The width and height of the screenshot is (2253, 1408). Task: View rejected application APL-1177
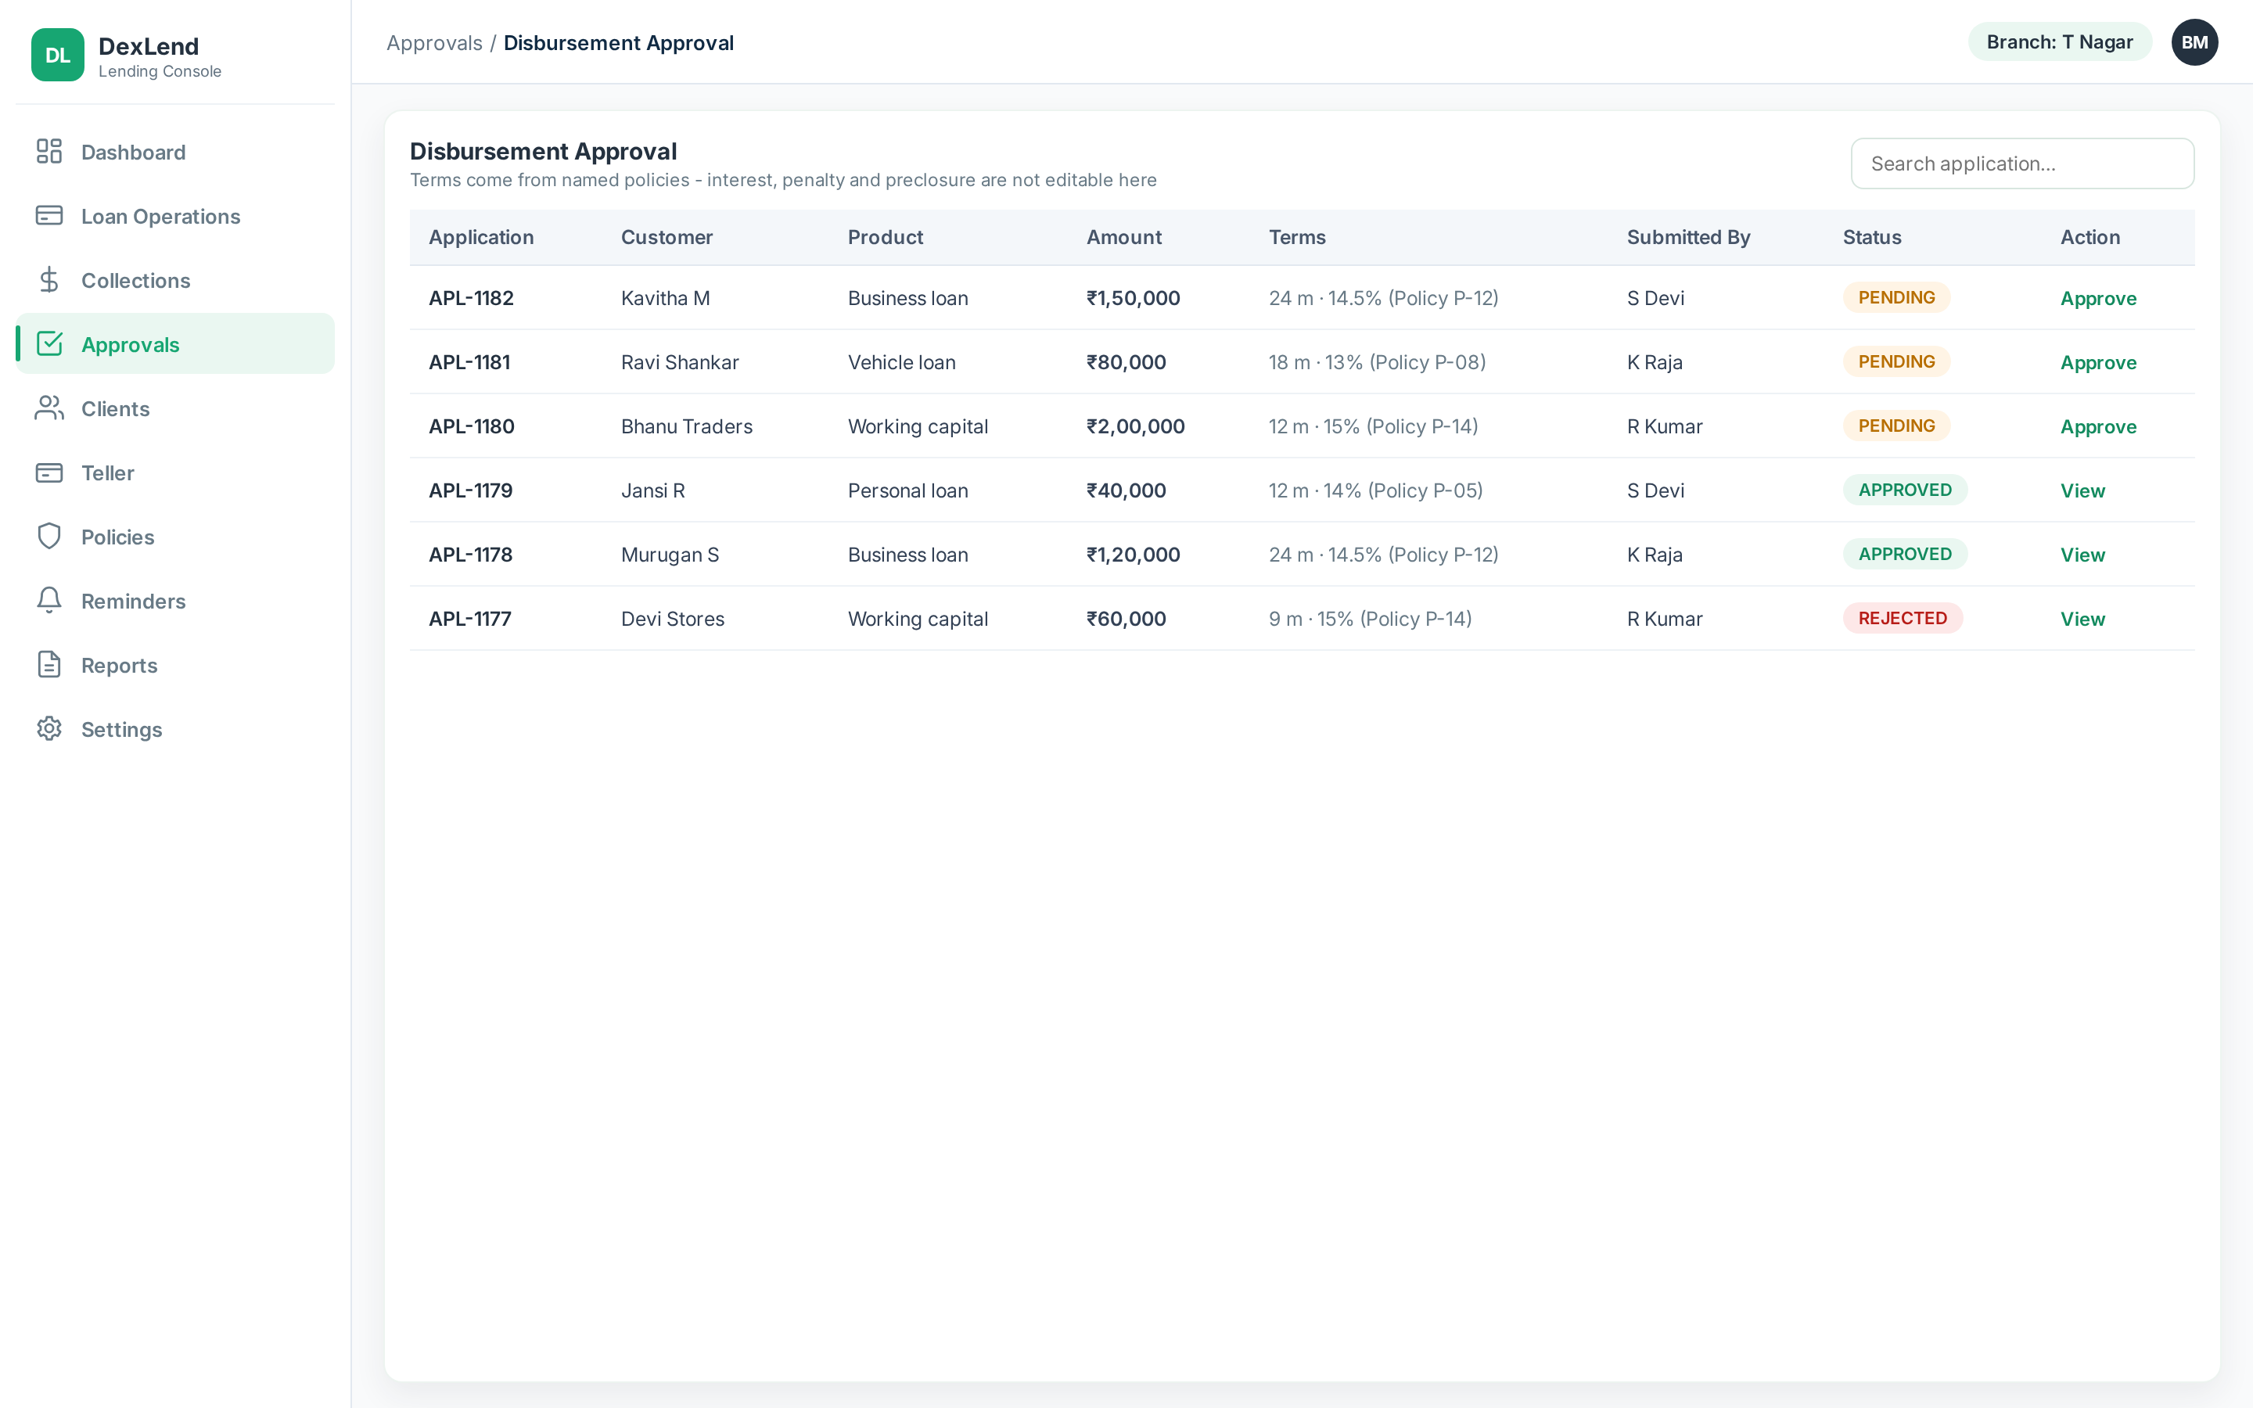click(2082, 620)
